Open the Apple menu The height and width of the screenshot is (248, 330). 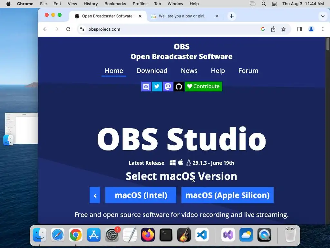click(8, 4)
